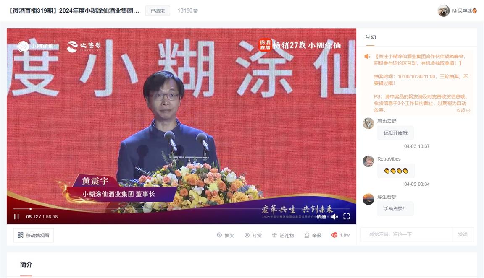Click the video progress bar handle
Image resolution: width=484 pixels, height=278 pixels.
31,209
